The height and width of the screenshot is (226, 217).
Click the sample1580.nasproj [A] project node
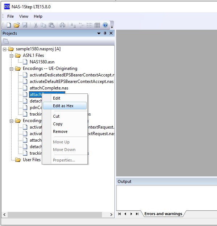point(38,49)
